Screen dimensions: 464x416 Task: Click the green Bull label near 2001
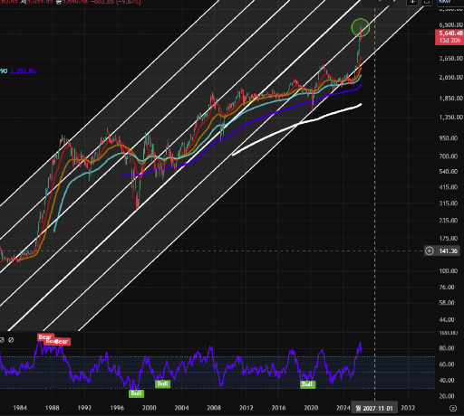162,383
